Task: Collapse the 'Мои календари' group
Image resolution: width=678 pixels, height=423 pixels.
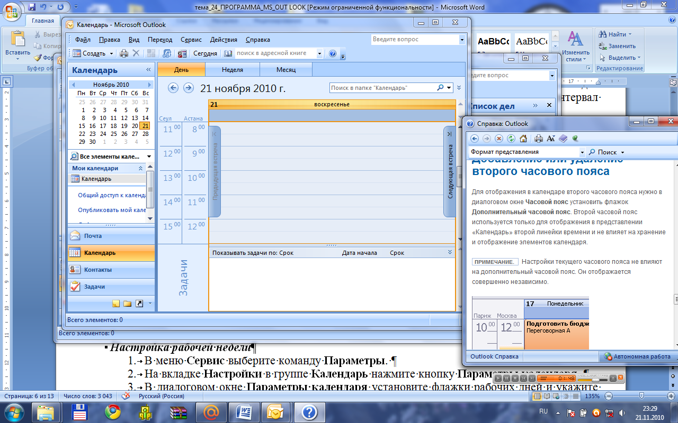Action: [x=141, y=168]
